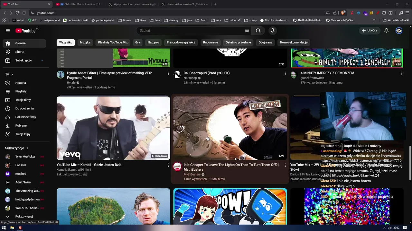Select the Muzyka filter chip

click(85, 42)
